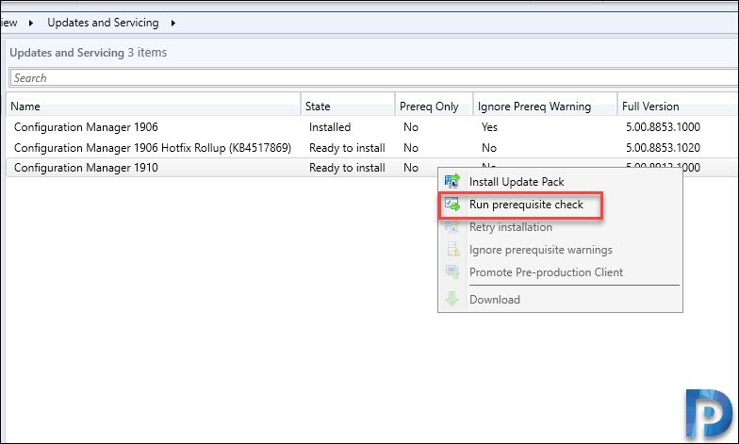Click Yes under Ignore Prereq Warning
The height and width of the screenshot is (444, 739).
489,126
